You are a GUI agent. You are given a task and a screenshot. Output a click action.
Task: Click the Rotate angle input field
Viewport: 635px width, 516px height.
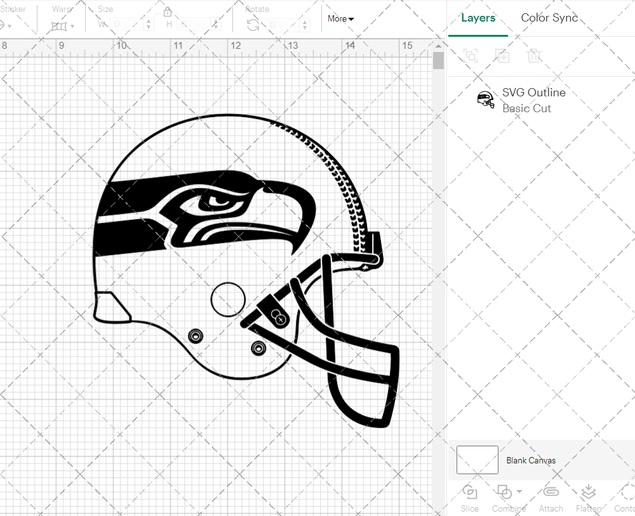point(283,25)
